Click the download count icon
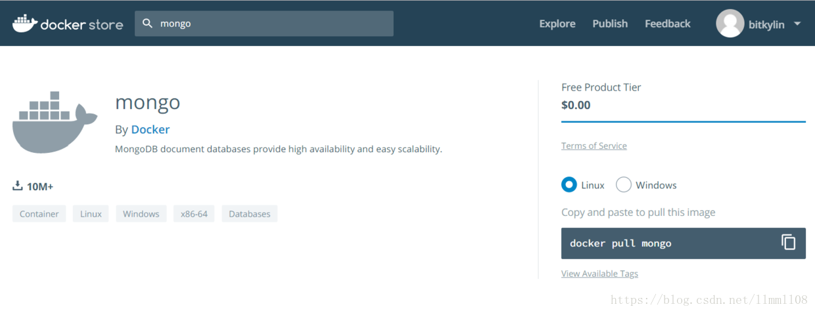Viewport: 815px width, 313px height. pyautogui.click(x=18, y=186)
